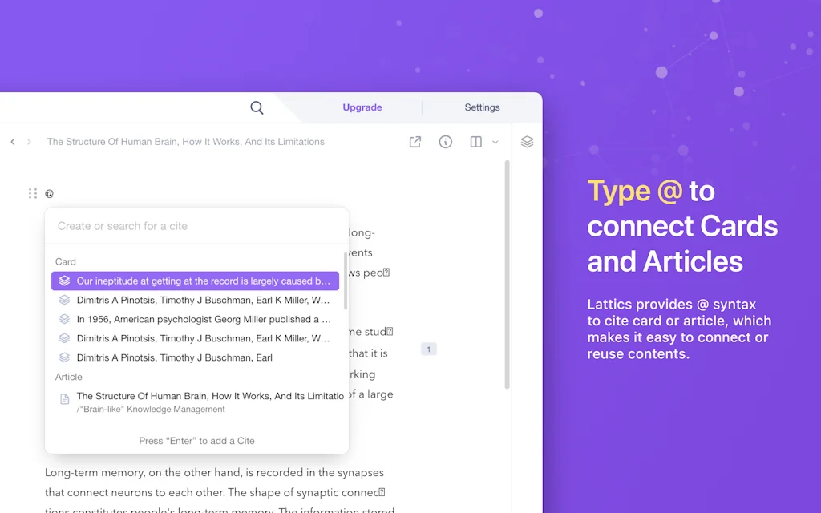The image size is (821, 513).
Task: Show article info icon
Action: [x=446, y=142]
